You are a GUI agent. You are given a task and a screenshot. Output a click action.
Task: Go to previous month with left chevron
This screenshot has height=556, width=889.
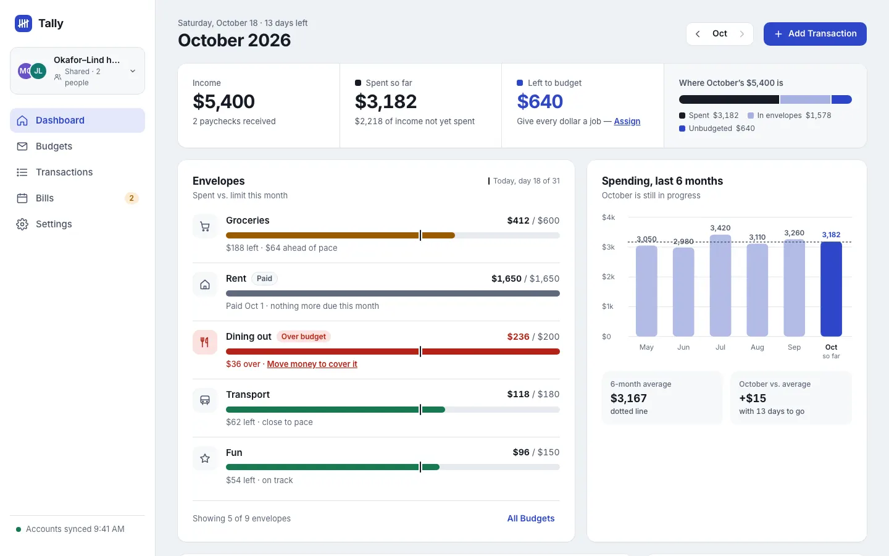698,34
